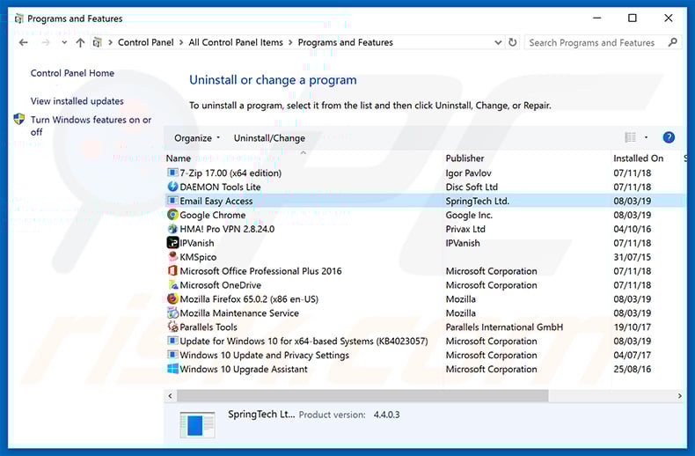
Task: Click the Email Easy Access icon
Action: coord(172,201)
